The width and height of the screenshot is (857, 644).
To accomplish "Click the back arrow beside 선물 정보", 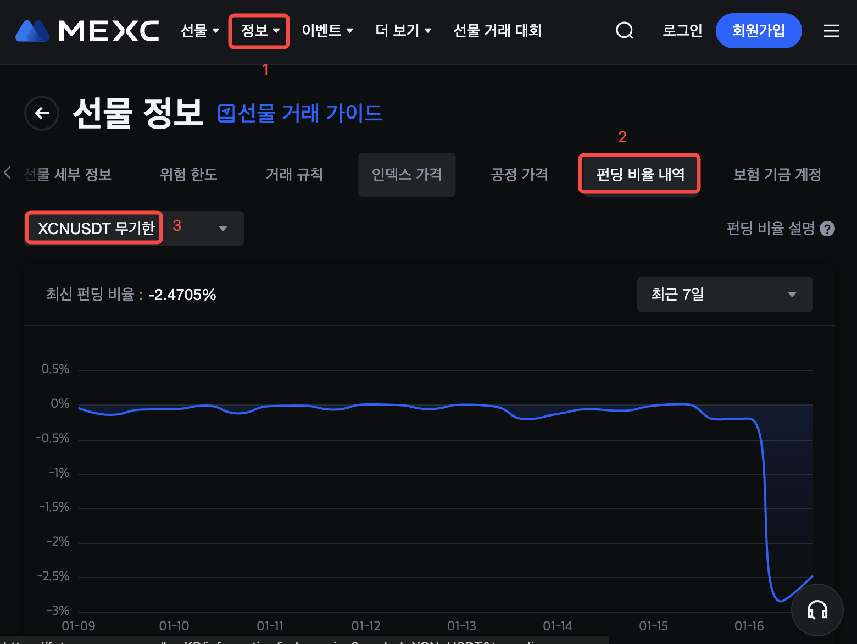I will coord(42,113).
